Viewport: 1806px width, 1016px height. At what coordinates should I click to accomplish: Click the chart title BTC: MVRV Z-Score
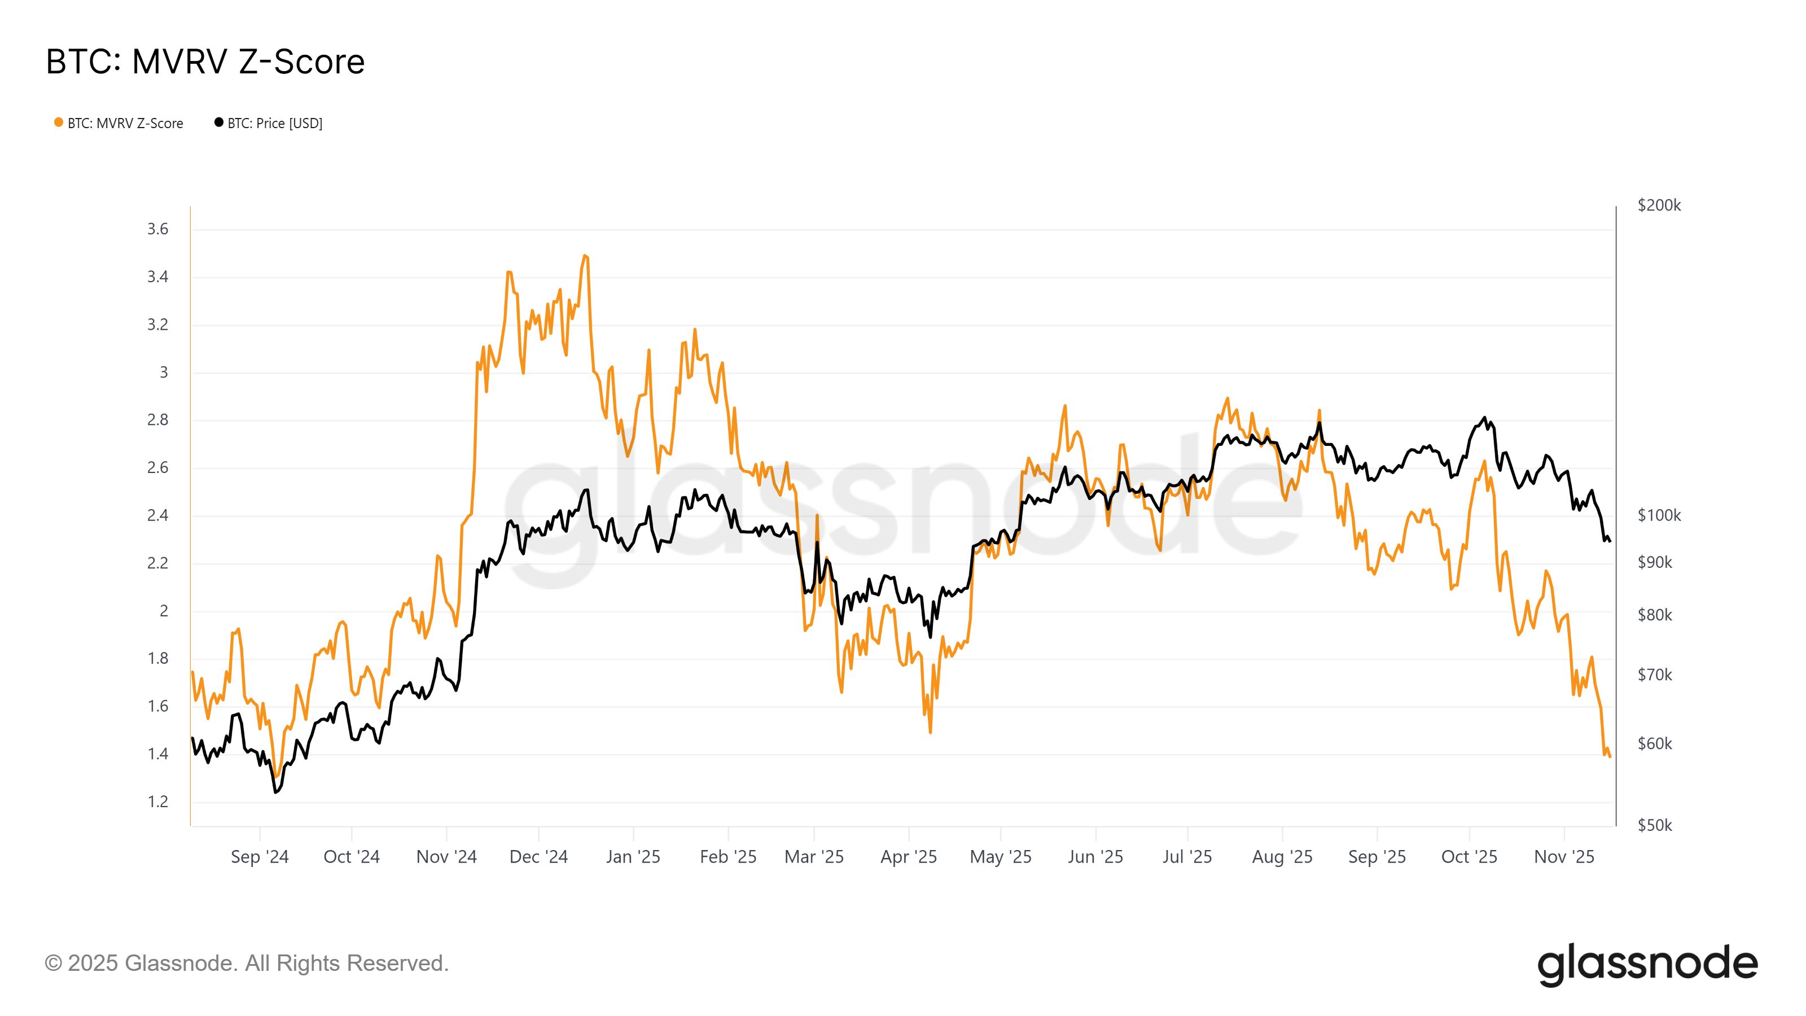click(x=205, y=62)
